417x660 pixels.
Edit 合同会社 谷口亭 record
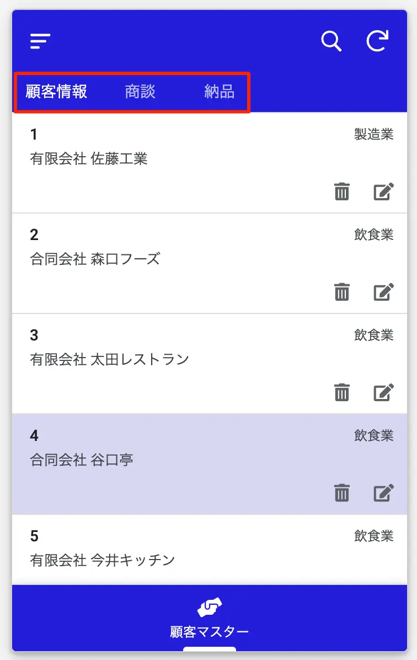pyautogui.click(x=383, y=493)
